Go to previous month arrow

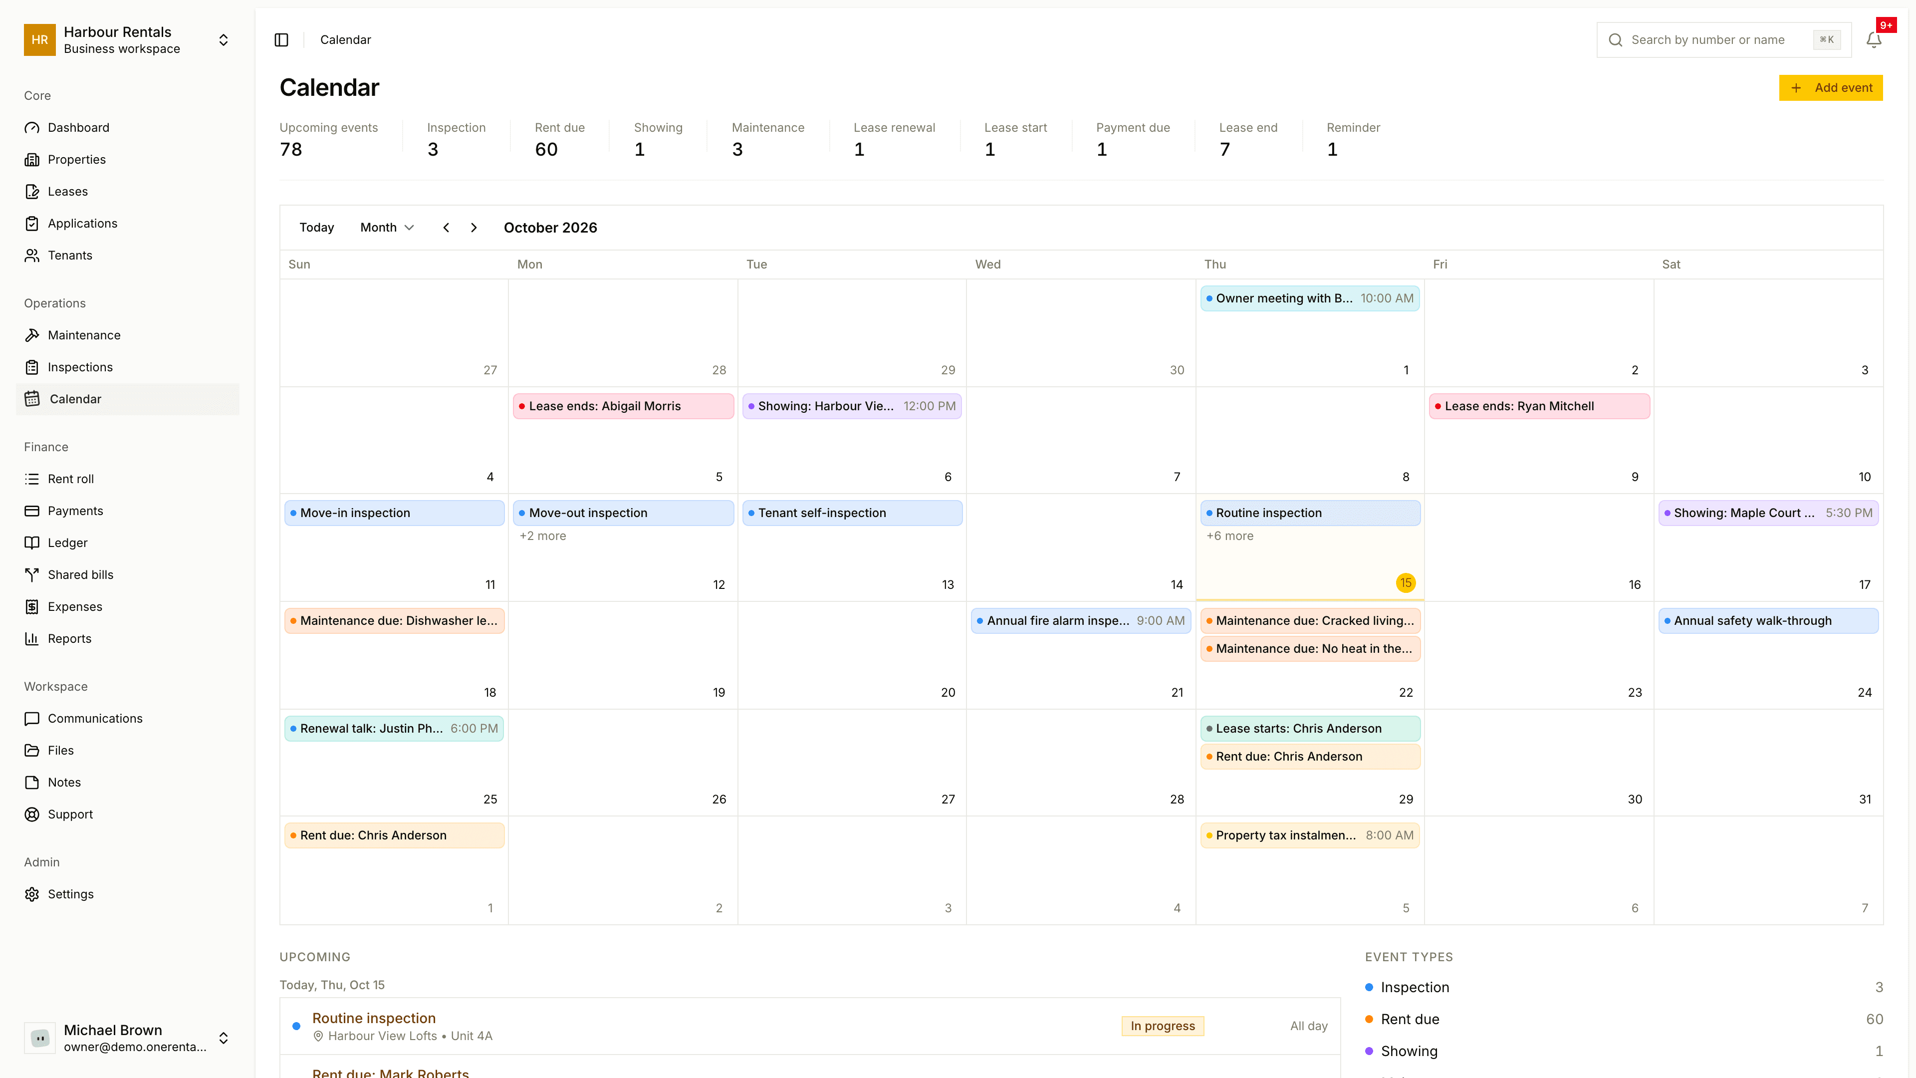click(446, 228)
